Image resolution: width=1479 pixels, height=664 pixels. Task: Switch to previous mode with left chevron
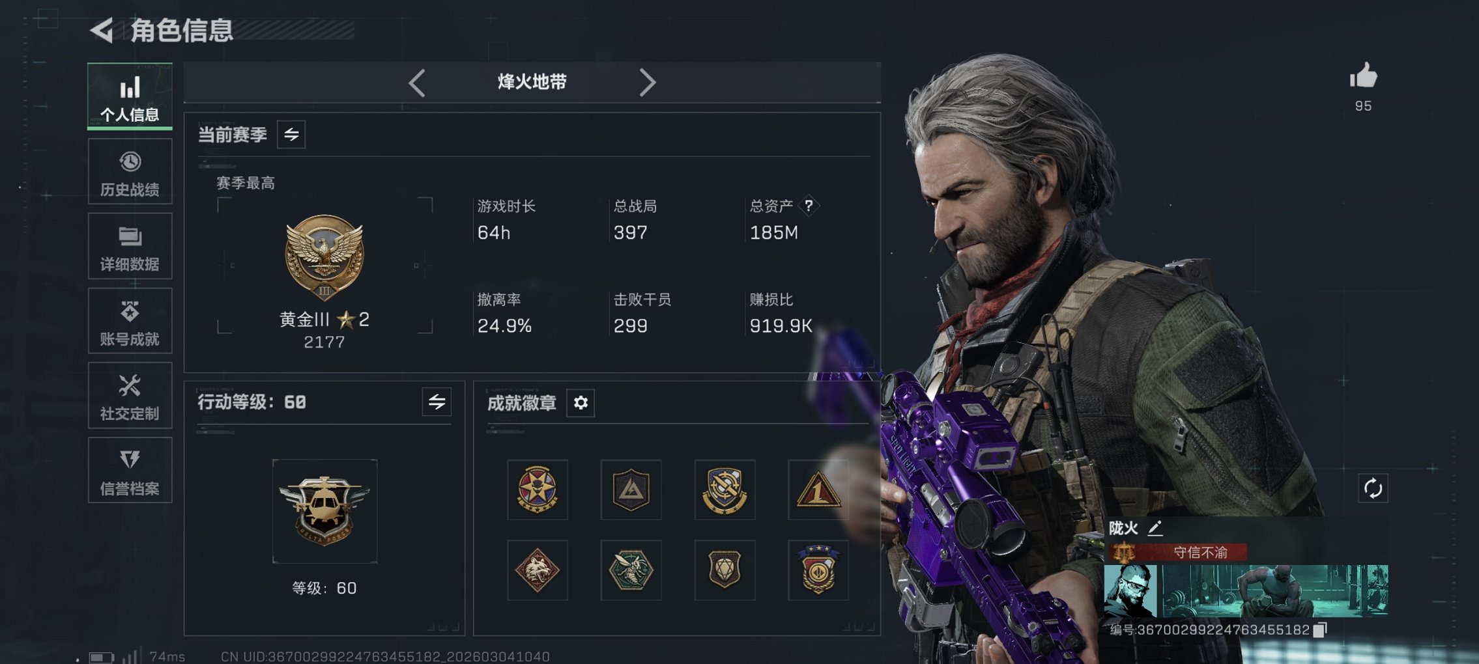417,83
